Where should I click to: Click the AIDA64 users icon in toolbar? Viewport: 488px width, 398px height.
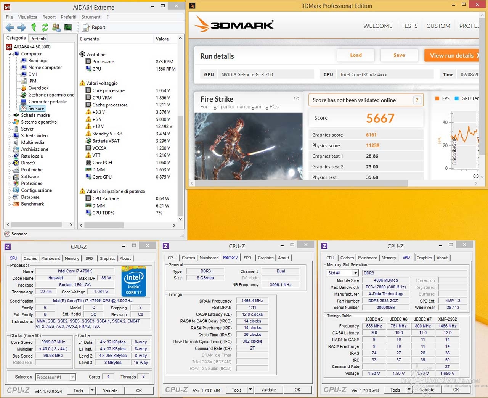pos(56,27)
